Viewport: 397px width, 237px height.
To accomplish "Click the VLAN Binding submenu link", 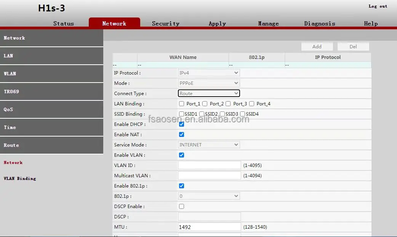I will [20, 178].
